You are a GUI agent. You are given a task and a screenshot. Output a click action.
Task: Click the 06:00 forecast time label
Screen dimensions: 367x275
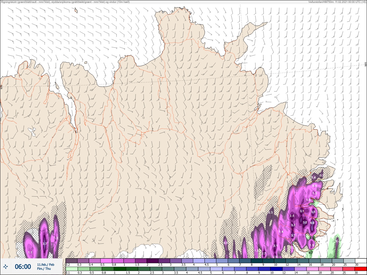point(23,267)
